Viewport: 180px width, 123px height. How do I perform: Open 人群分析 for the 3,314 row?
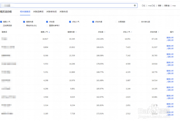coord(170,106)
